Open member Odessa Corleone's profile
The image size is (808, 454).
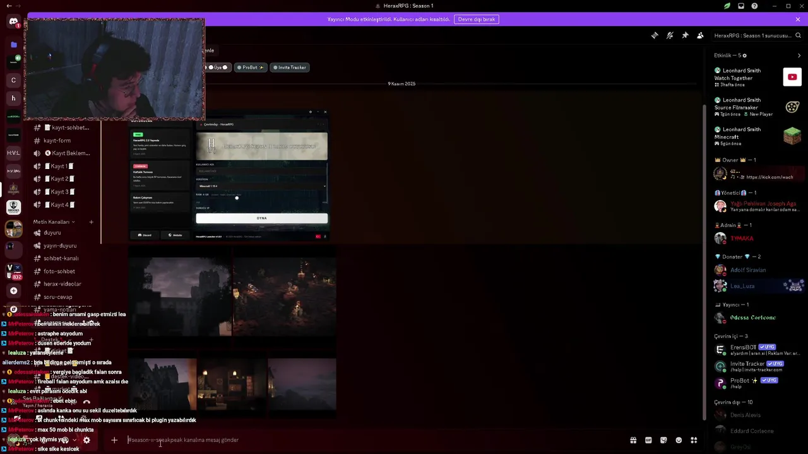point(757,318)
